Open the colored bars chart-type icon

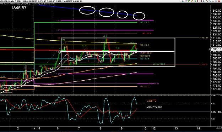pos(195,1)
